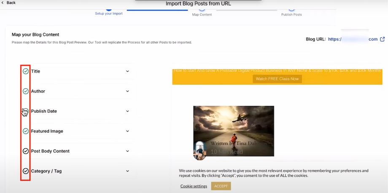The height and width of the screenshot is (193, 388).
Task: Expand the Post Body Content chevron
Action: 127,151
